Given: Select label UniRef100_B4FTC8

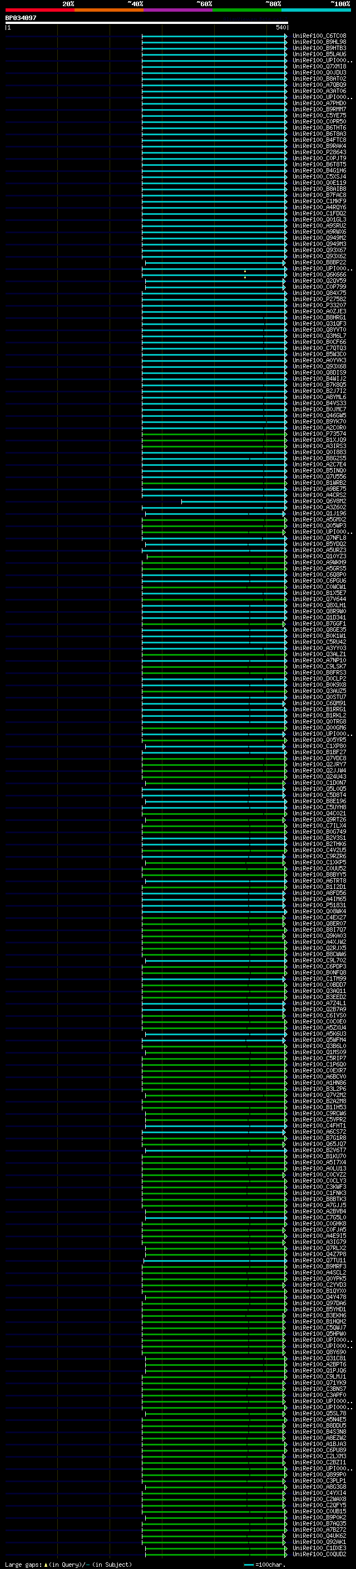Looking at the screenshot, I should 319,140.
